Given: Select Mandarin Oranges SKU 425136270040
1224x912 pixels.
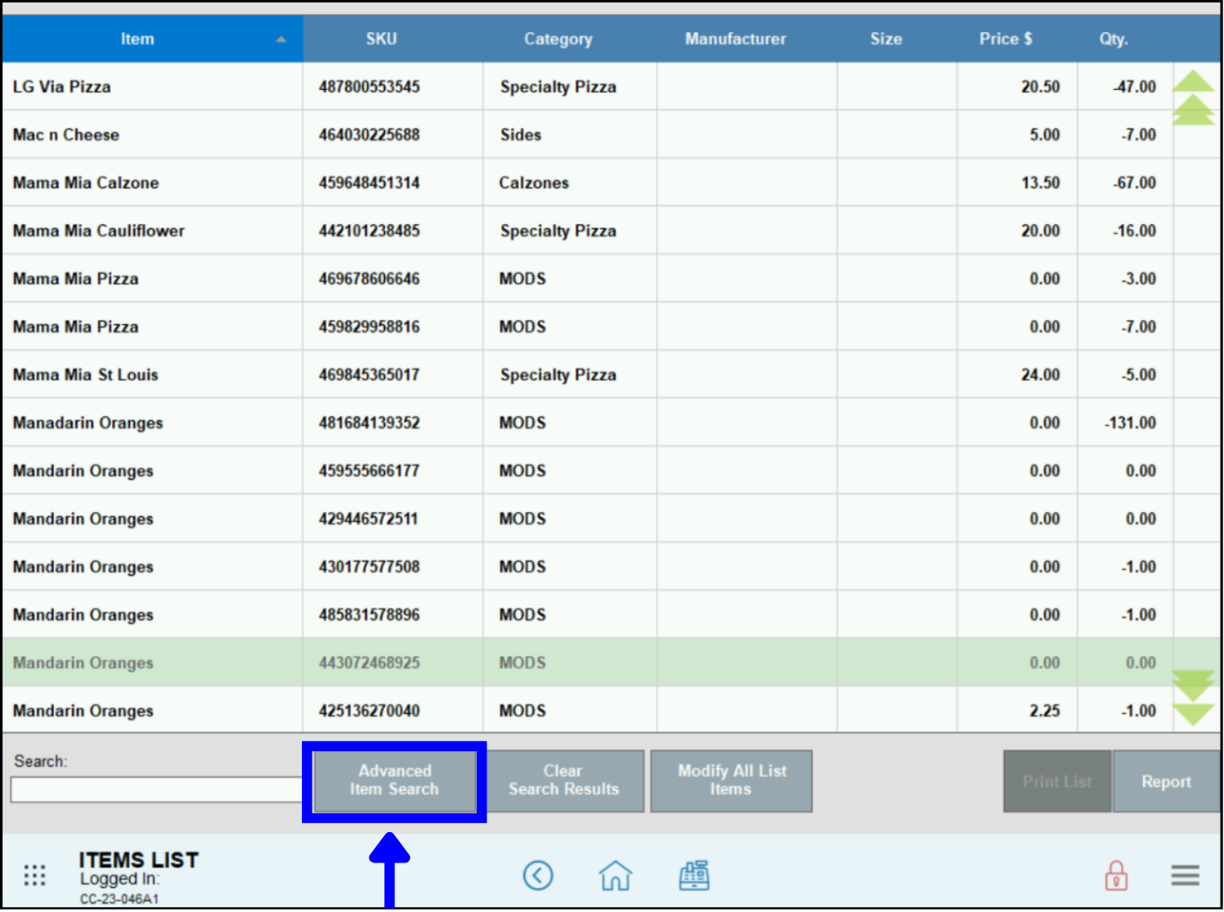Looking at the screenshot, I should [587, 710].
